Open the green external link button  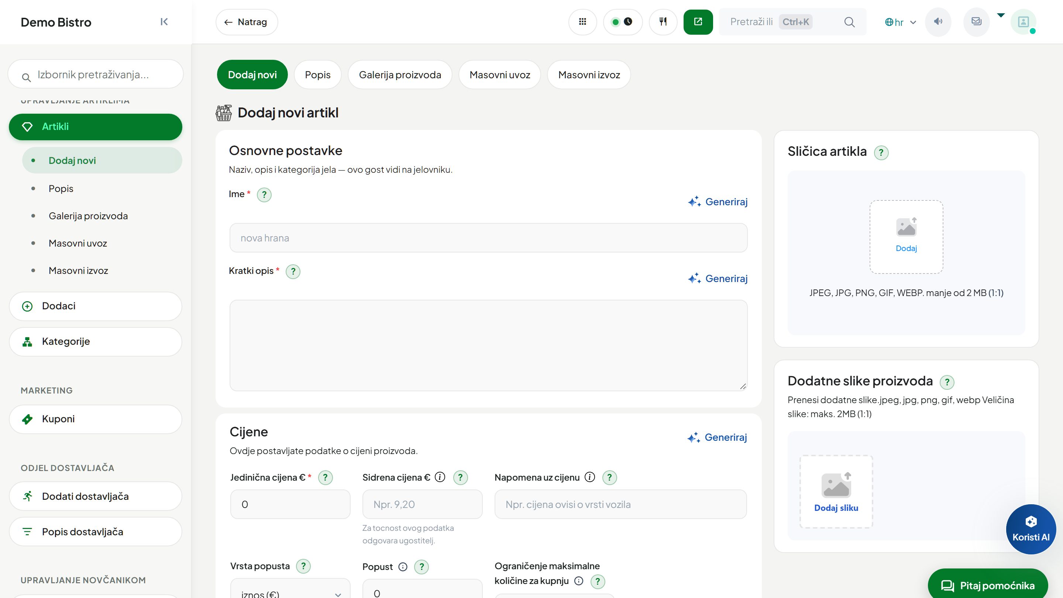(x=698, y=22)
